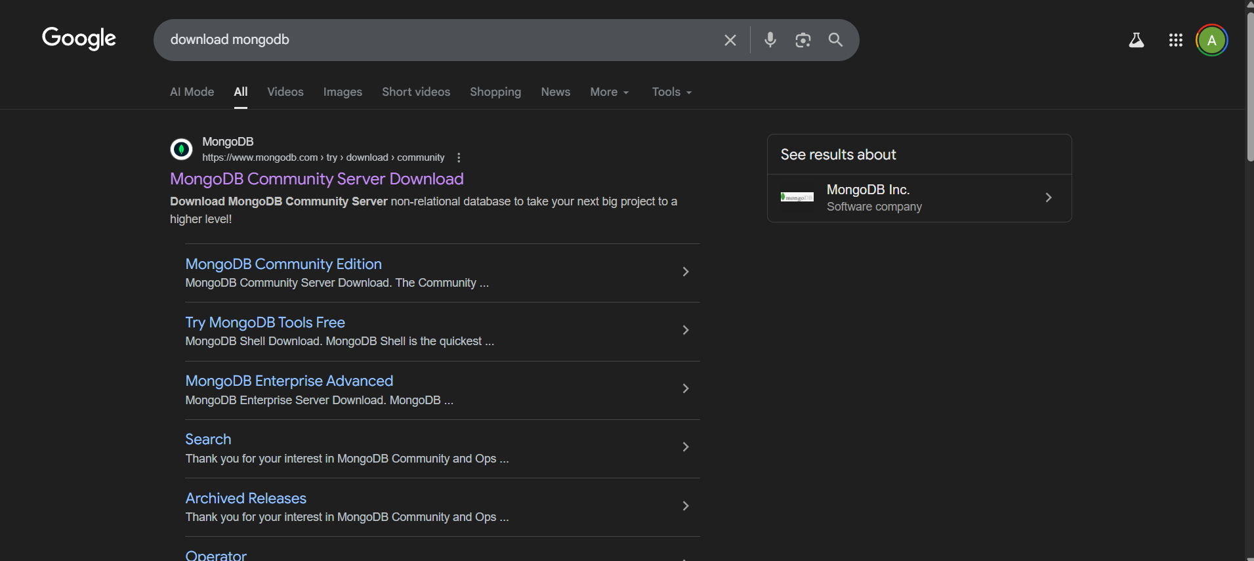Open the More search filters dropdown

click(x=609, y=92)
